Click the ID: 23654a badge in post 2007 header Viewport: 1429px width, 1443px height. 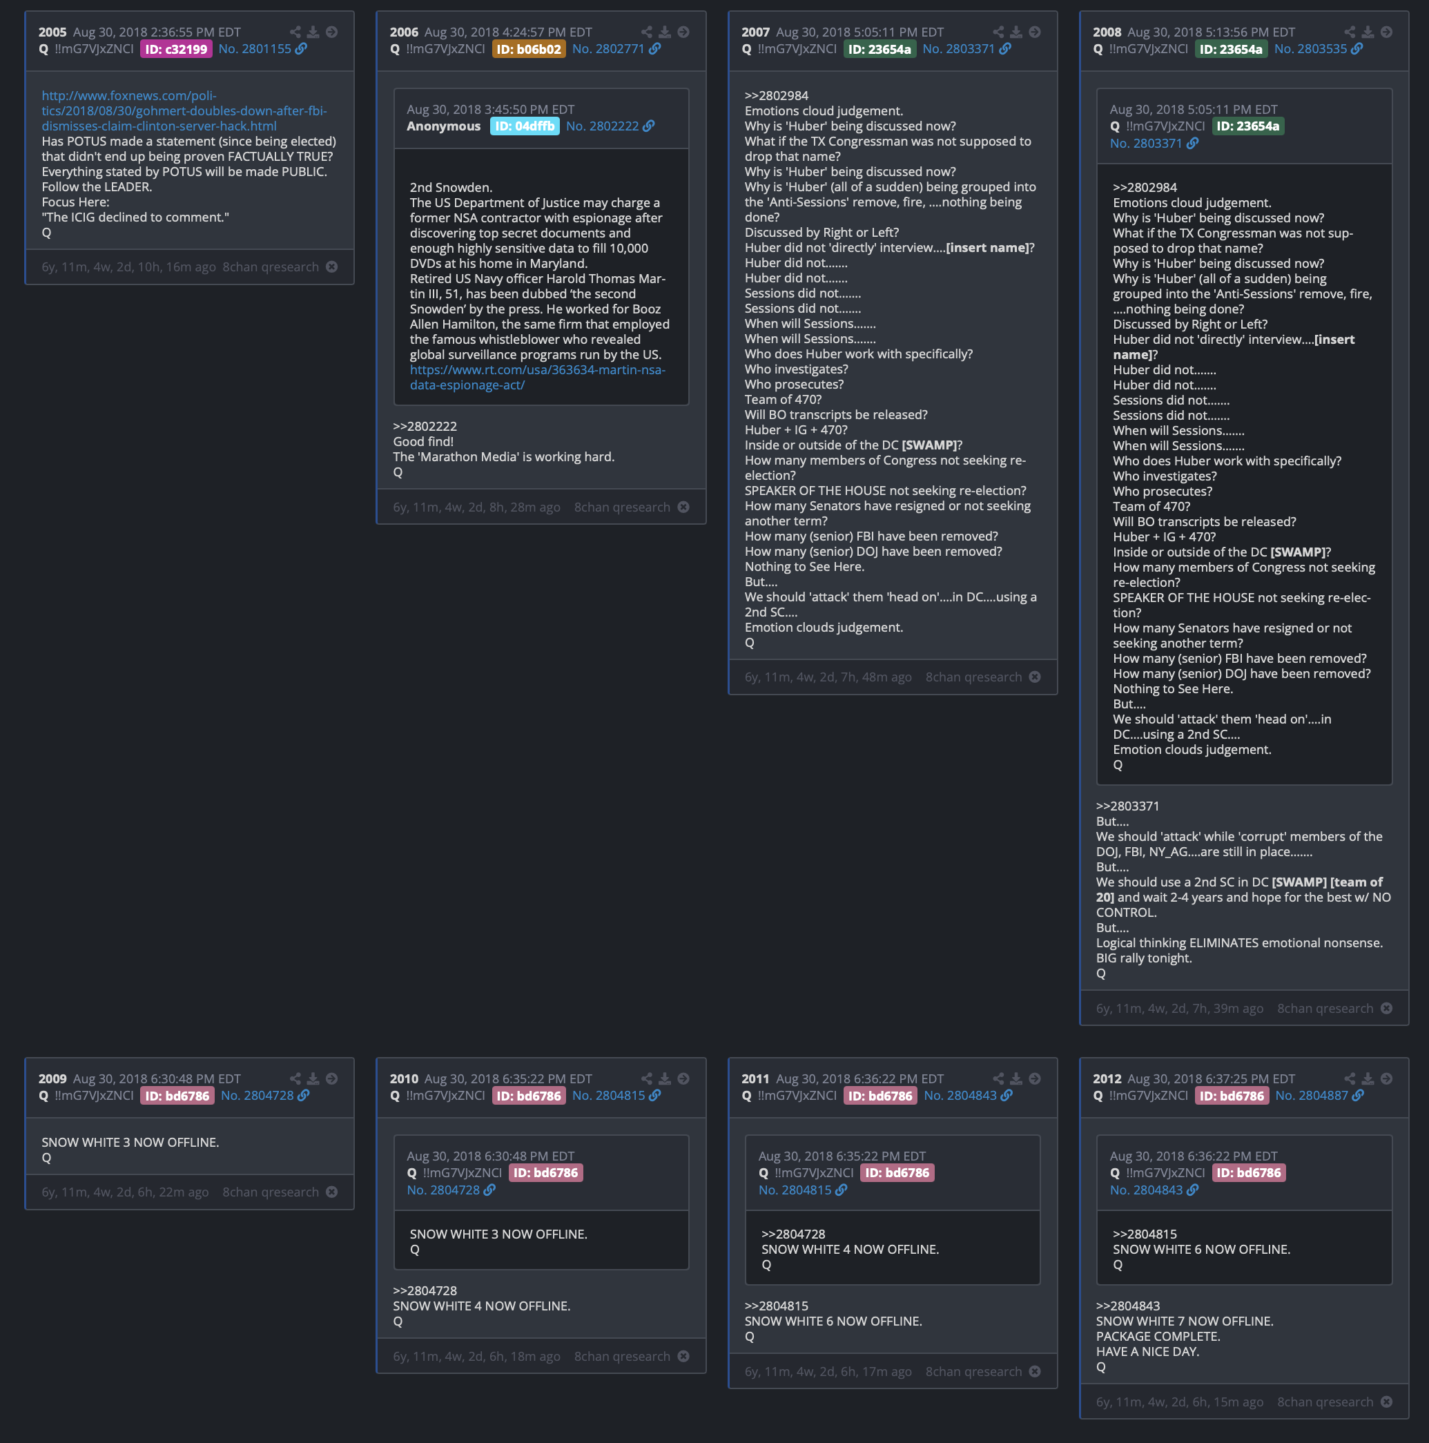pyautogui.click(x=879, y=49)
